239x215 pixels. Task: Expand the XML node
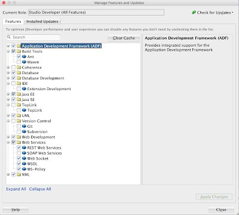click(8, 175)
